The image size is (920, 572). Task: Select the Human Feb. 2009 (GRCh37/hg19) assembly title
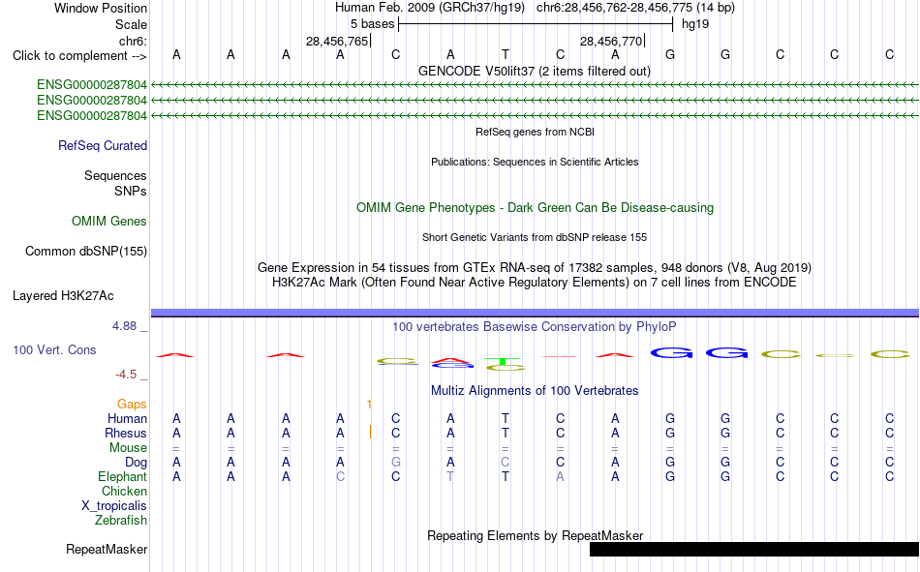coord(429,8)
